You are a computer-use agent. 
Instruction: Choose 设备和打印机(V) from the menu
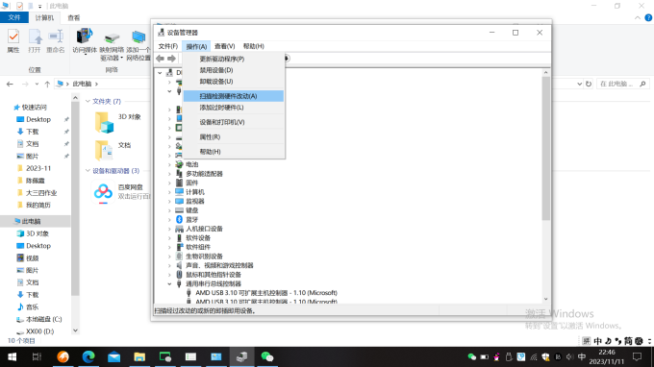(x=234, y=122)
